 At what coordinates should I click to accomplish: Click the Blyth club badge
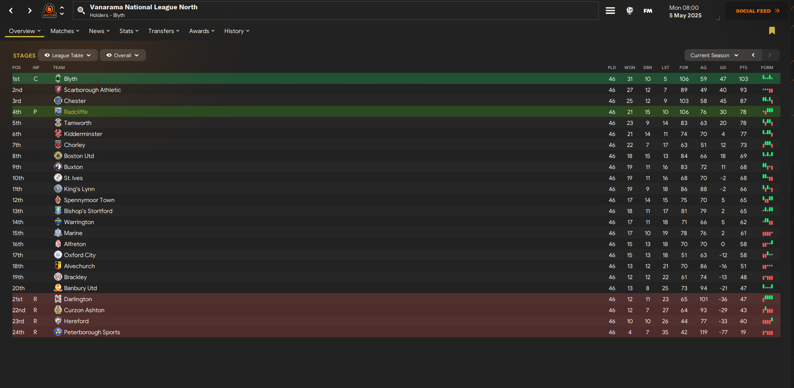coord(58,78)
